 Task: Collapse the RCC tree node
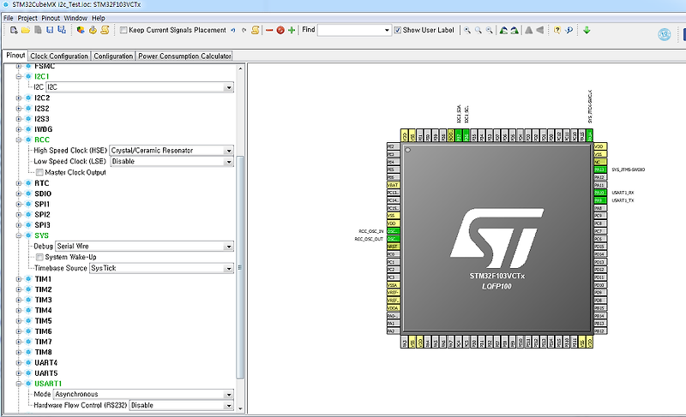coord(18,140)
